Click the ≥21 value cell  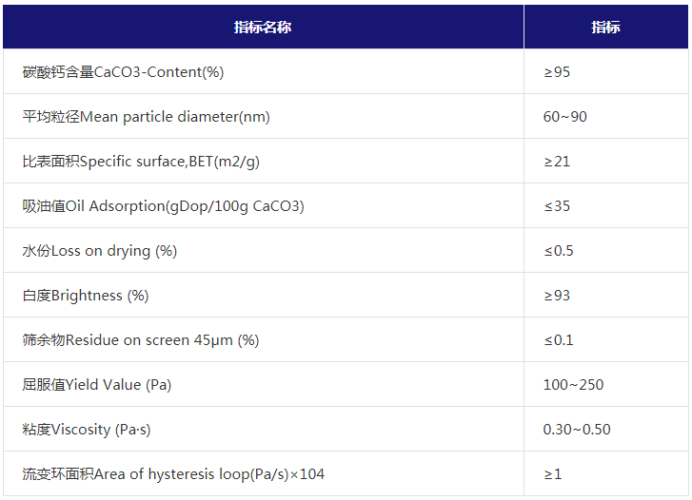[x=557, y=162]
